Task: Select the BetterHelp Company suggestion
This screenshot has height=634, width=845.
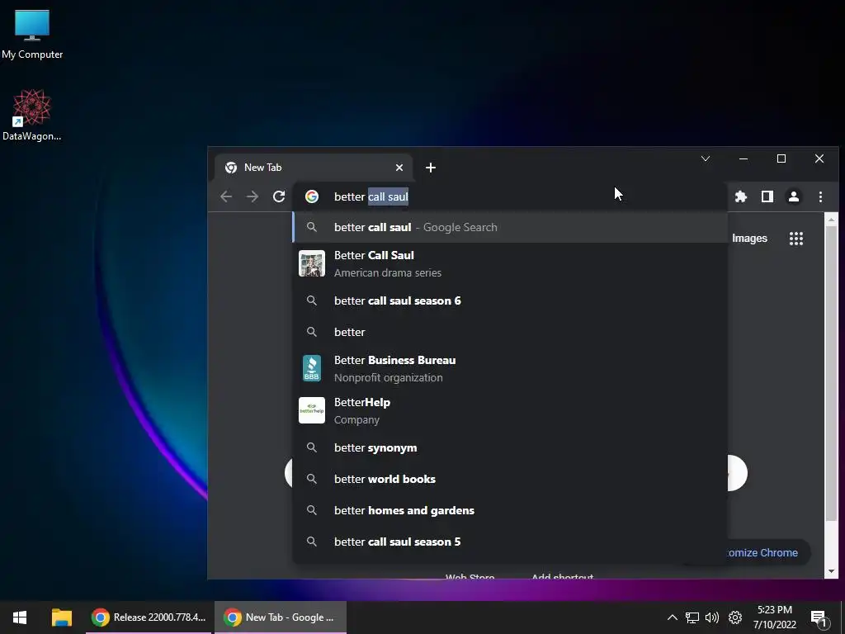Action: [509, 411]
